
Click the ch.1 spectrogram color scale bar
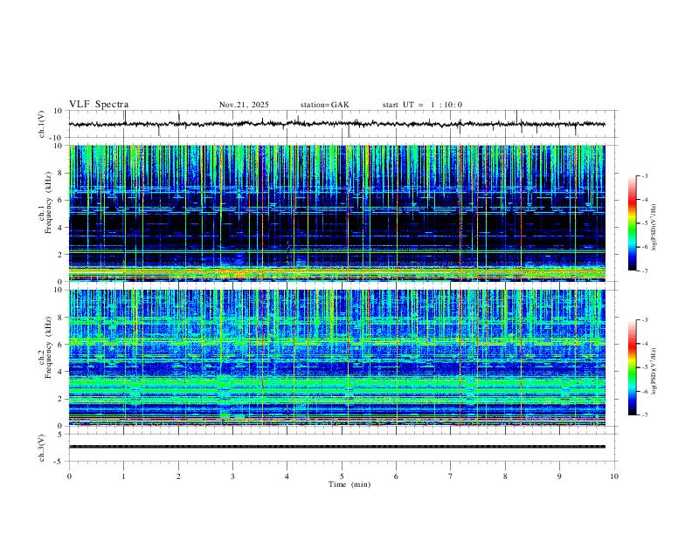coord(632,223)
